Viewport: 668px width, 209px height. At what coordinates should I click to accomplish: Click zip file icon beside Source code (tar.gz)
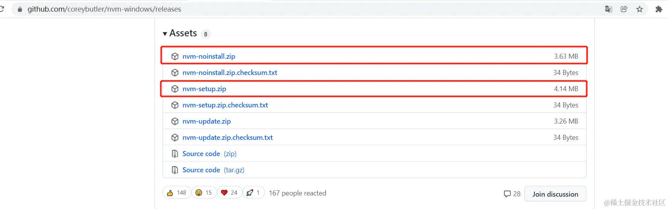(175, 170)
